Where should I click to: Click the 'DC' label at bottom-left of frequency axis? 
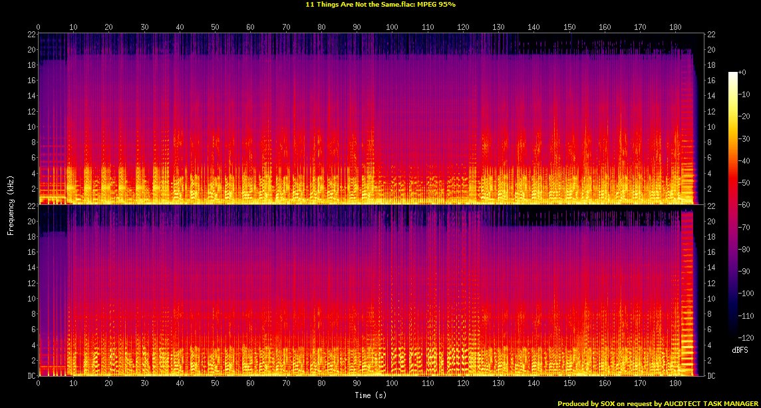29,376
